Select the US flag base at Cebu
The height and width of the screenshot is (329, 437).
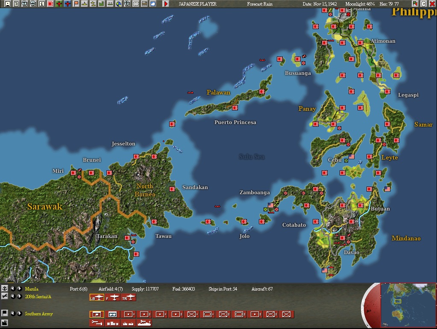coord(352,157)
